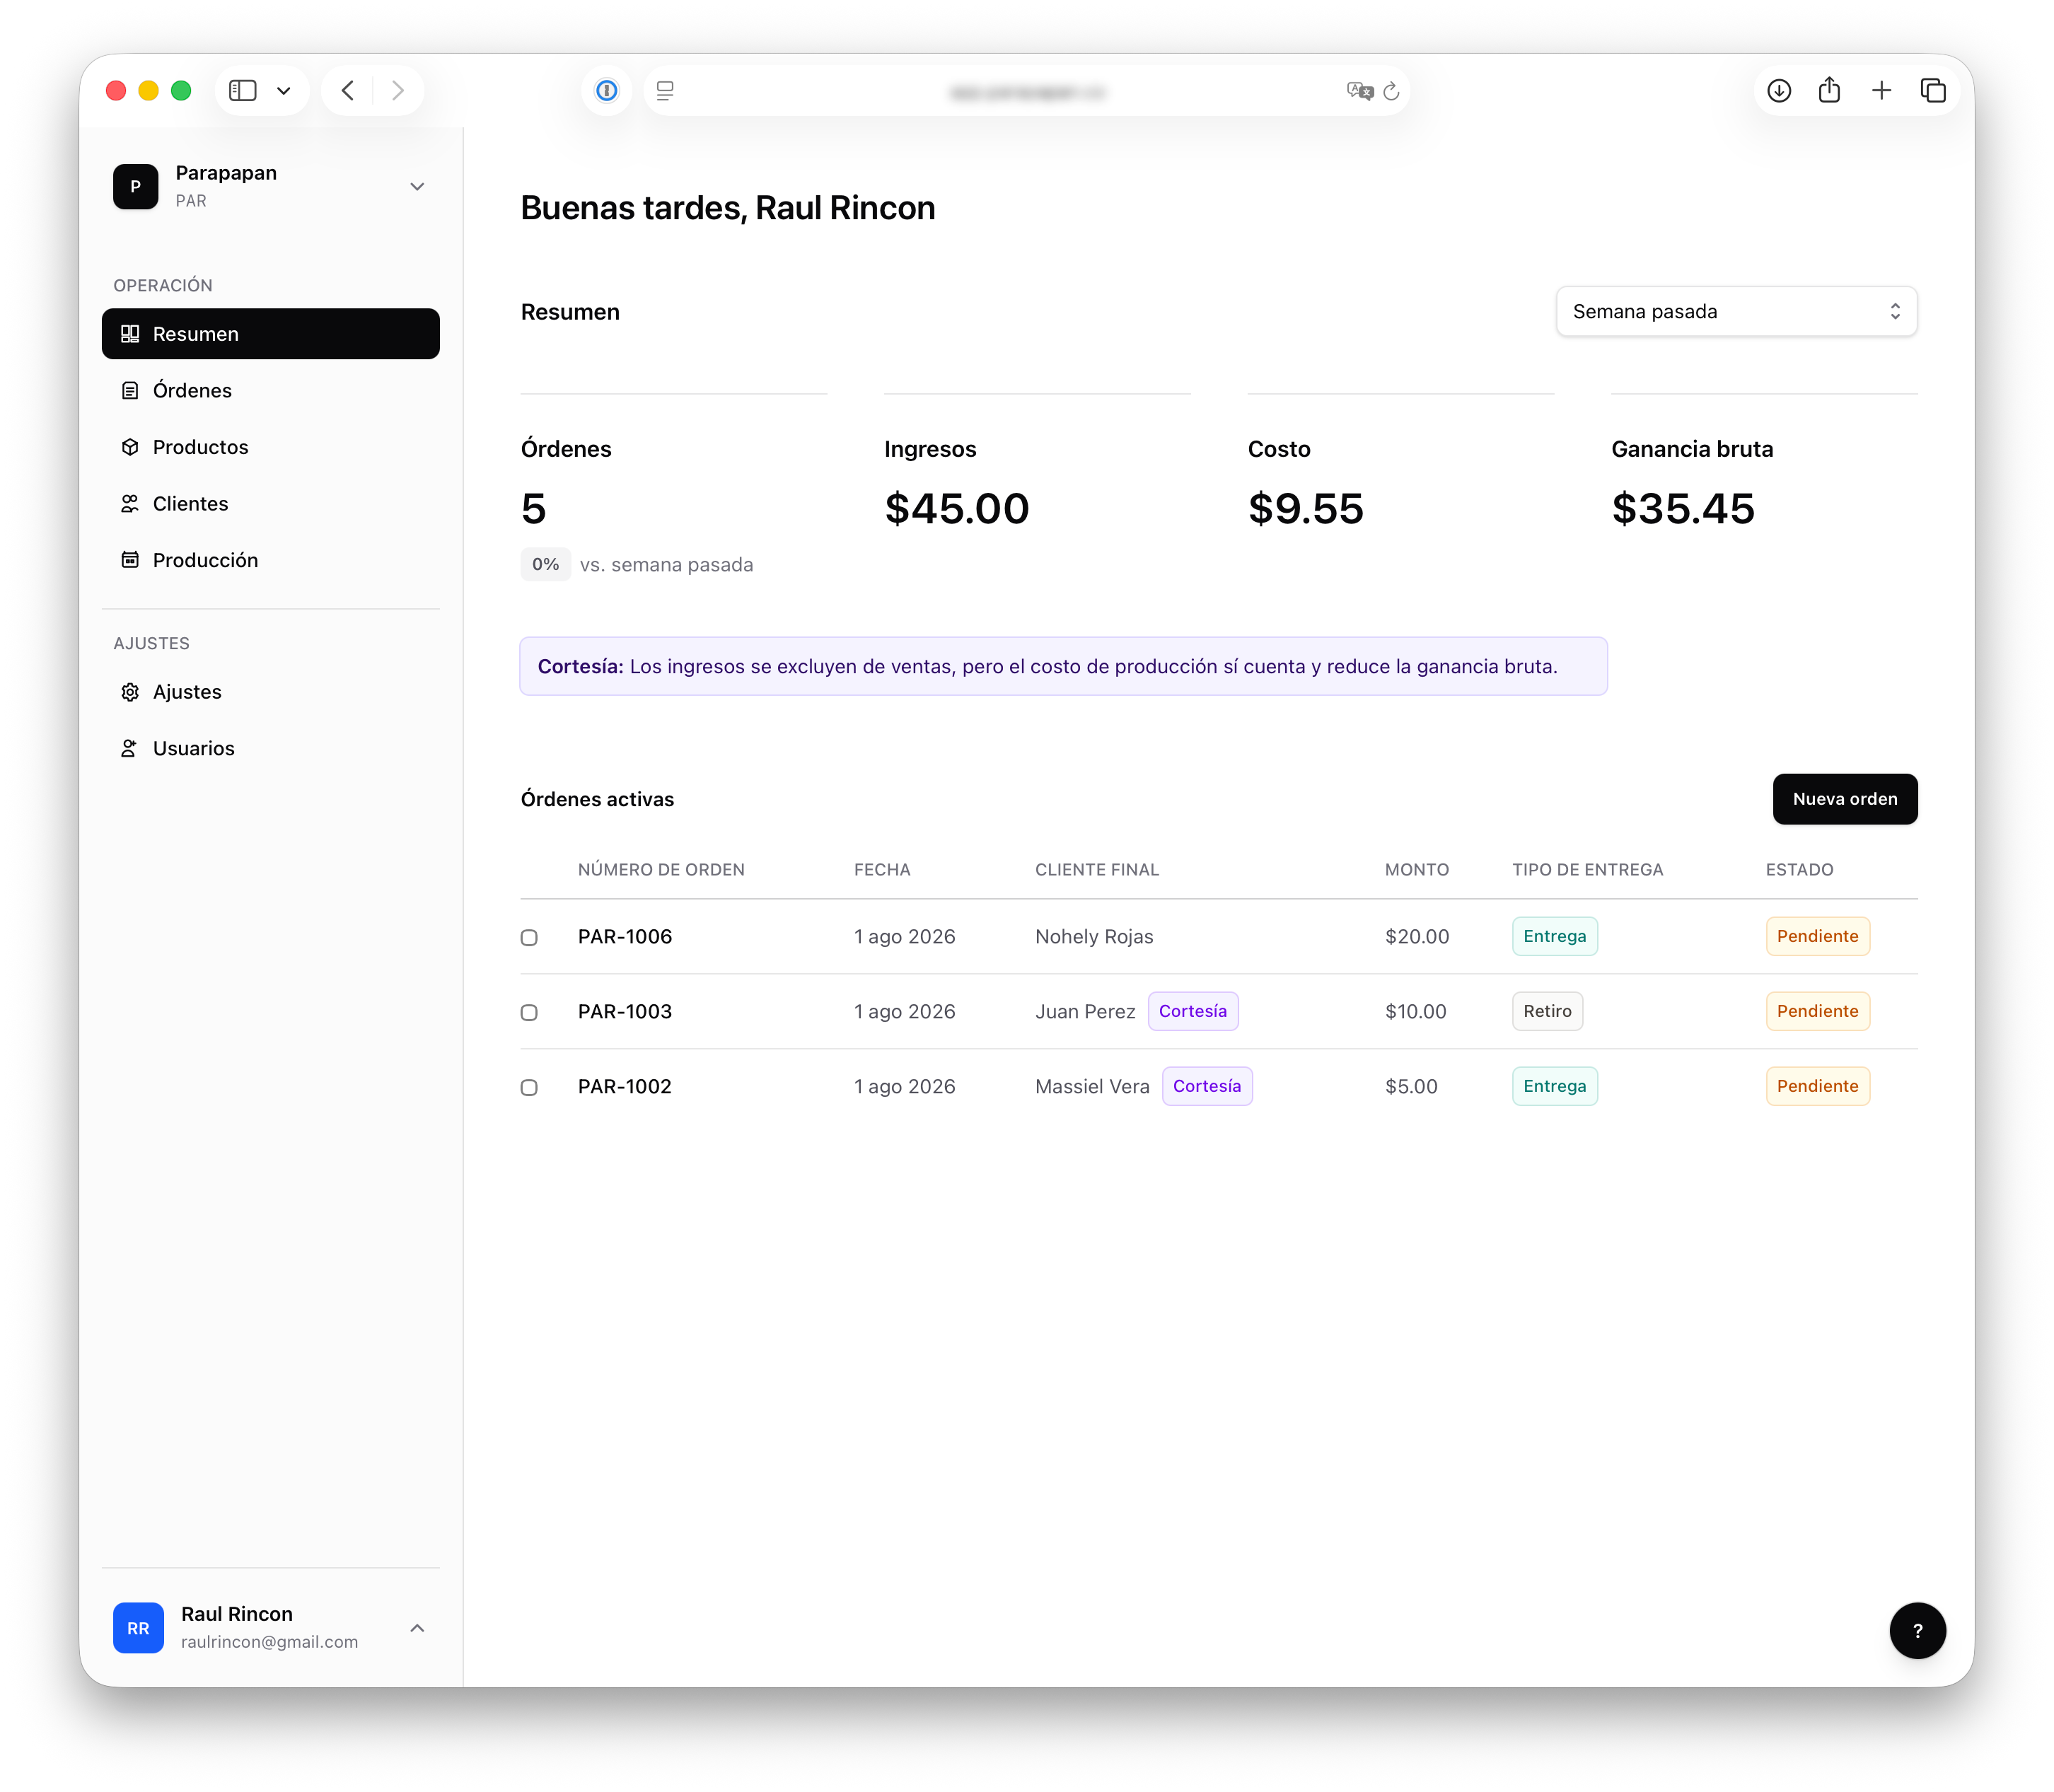Viewport: 2054px width, 1792px height.
Task: Tick the checkbox for order PAR-1006
Action: 529,938
